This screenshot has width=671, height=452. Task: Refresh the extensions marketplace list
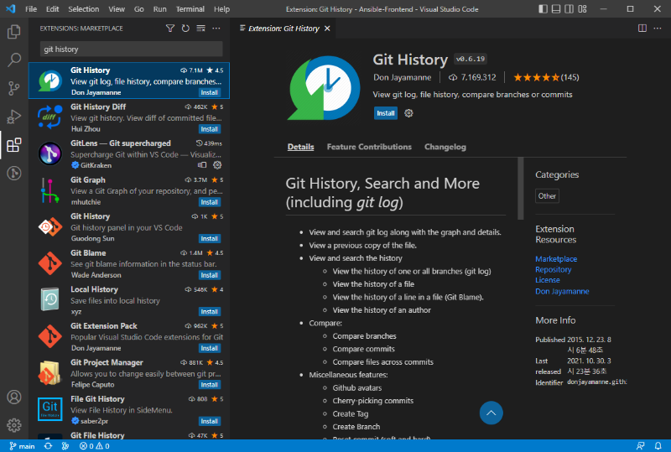(x=185, y=29)
